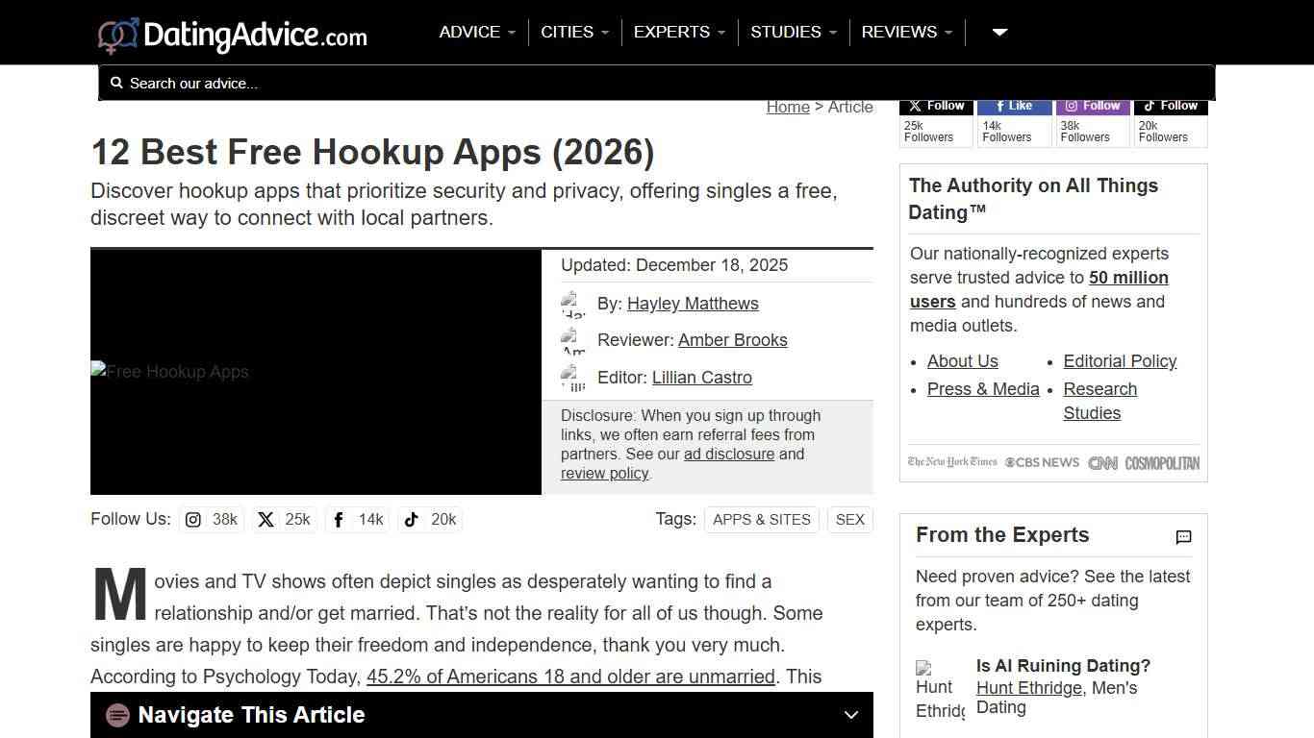Screen dimensions: 1314x738
Task: Click the search magnifier icon
Action: coord(116,83)
